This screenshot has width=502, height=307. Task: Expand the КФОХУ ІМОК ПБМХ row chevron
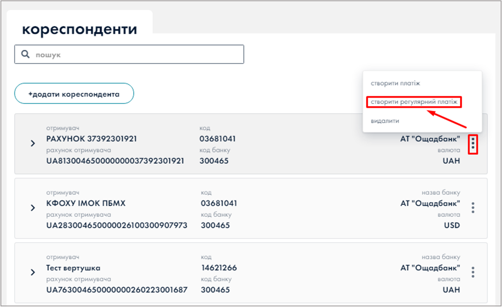(x=33, y=208)
